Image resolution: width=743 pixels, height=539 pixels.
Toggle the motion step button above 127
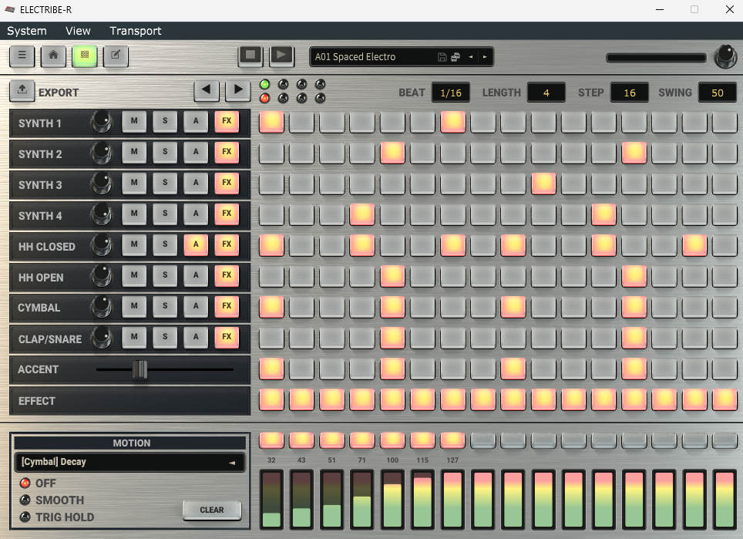452,440
